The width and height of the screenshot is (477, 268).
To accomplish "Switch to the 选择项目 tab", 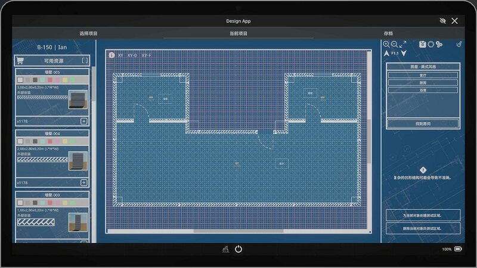I will pos(88,33).
